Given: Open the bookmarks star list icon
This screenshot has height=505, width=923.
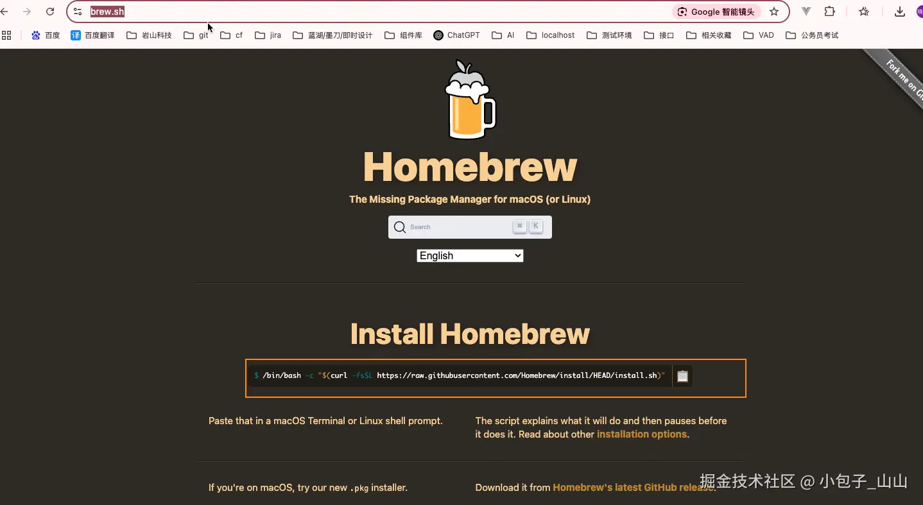Looking at the screenshot, I should pyautogui.click(x=864, y=12).
